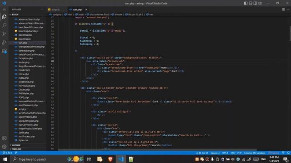This screenshot has height=163, width=291.
Task: Open basicSearchProcess.php file
Action: point(30,27)
